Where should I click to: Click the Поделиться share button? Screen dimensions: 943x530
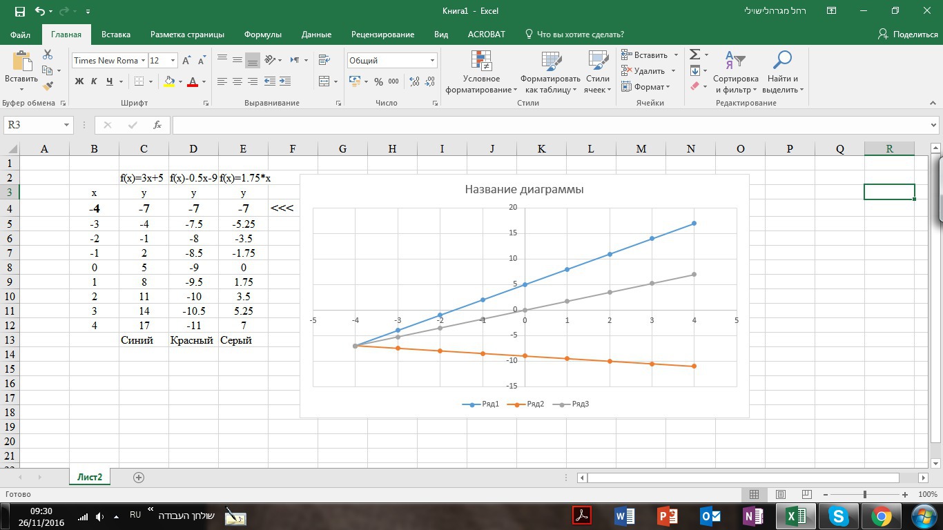click(908, 35)
